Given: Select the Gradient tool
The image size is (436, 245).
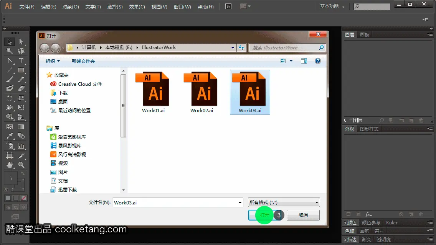Looking at the screenshot, I should point(21,127).
